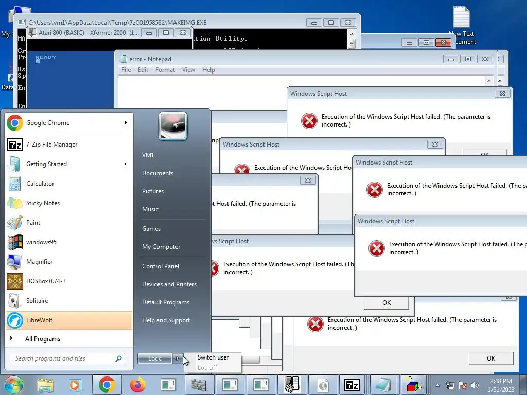Viewport: 527px width, 395px height.
Task: Launch Solitaire from Start menu
Action: coord(69,300)
